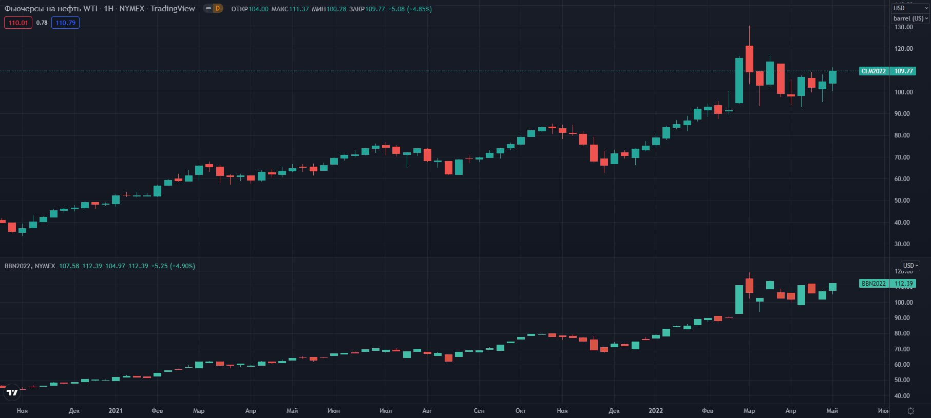The width and height of the screenshot is (931, 418).
Task: Open the USD dropdown on BBN2022 pane
Action: (910, 265)
